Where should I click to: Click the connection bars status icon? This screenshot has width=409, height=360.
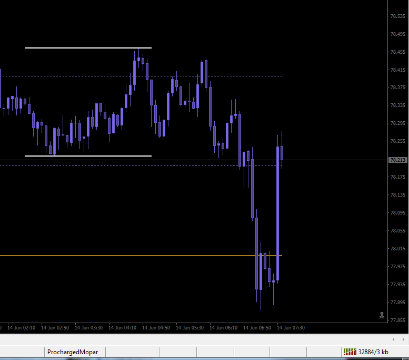(x=350, y=352)
